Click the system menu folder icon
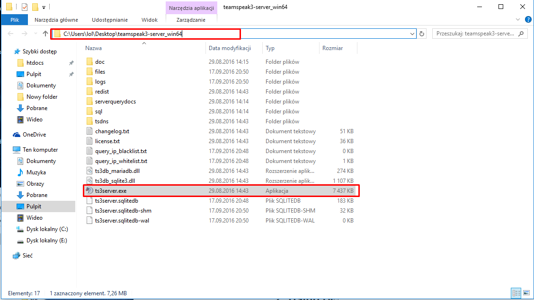This screenshot has width=534, height=300. pos(9,7)
